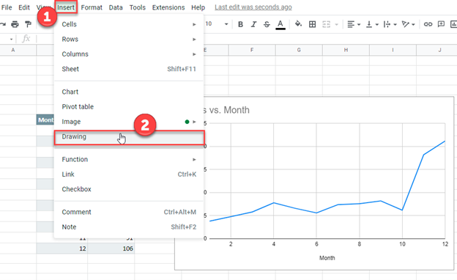Open the text color picker
Image resolution: width=457 pixels, height=280 pixels.
(280, 24)
